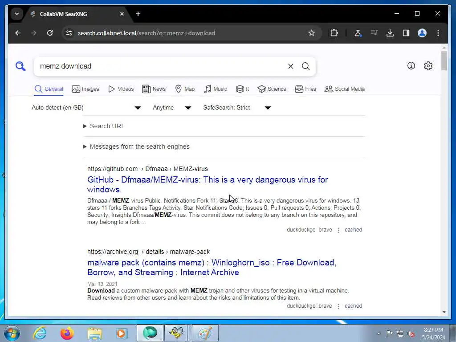456x342 pixels.
Task: Open Windows Media Player taskbar icon
Action: 122,333
